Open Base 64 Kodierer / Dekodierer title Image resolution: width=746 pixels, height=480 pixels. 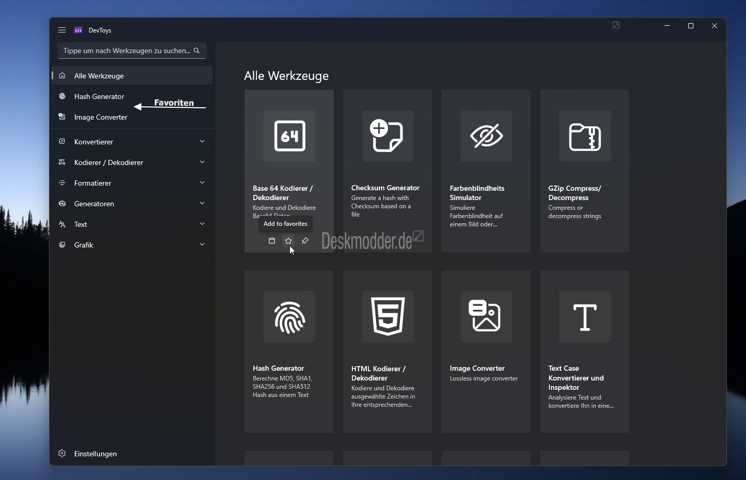coord(283,193)
